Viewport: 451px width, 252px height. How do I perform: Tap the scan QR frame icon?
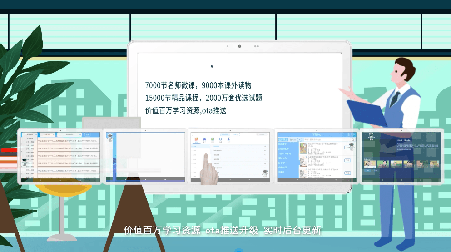299,139
